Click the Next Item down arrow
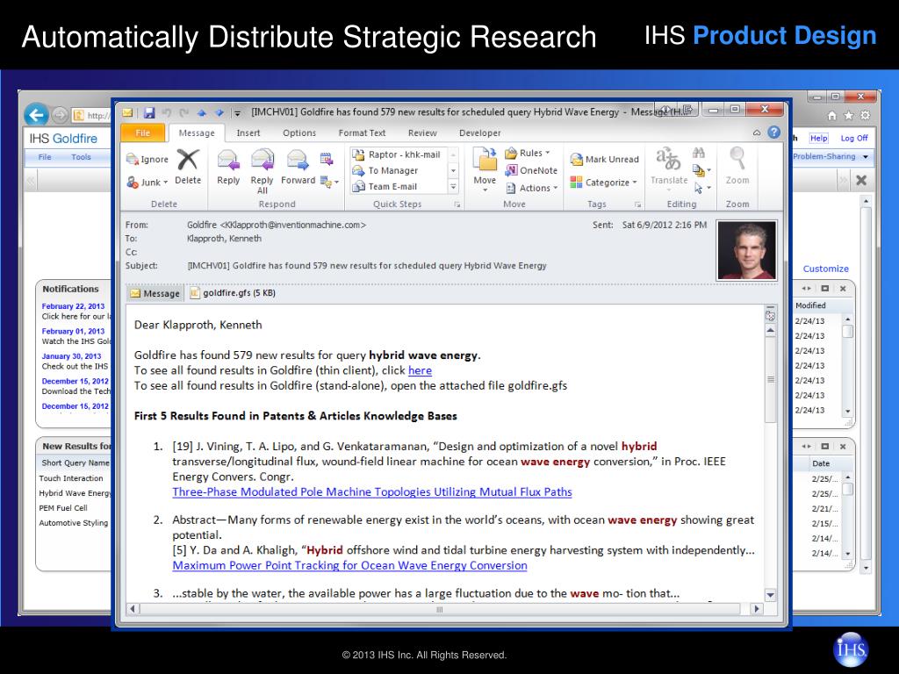The height and width of the screenshot is (674, 899). click(219, 112)
